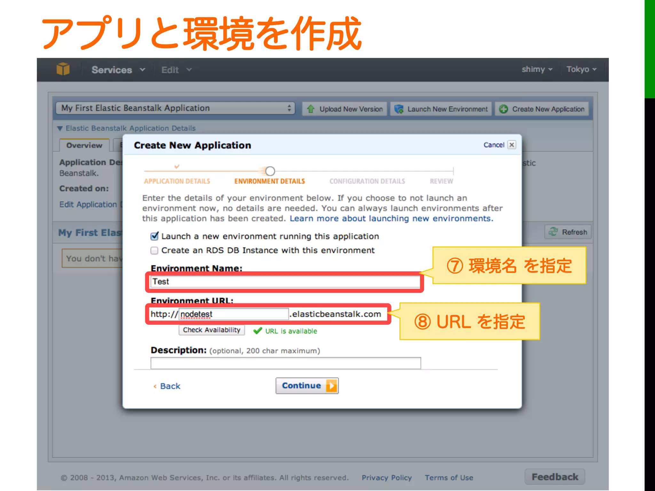The image size is (655, 491).
Task: Open the My First Elastic Beanstalk Application selector
Action: tap(175, 108)
